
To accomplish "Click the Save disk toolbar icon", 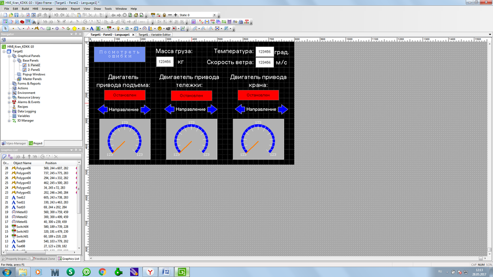I will point(16,15).
